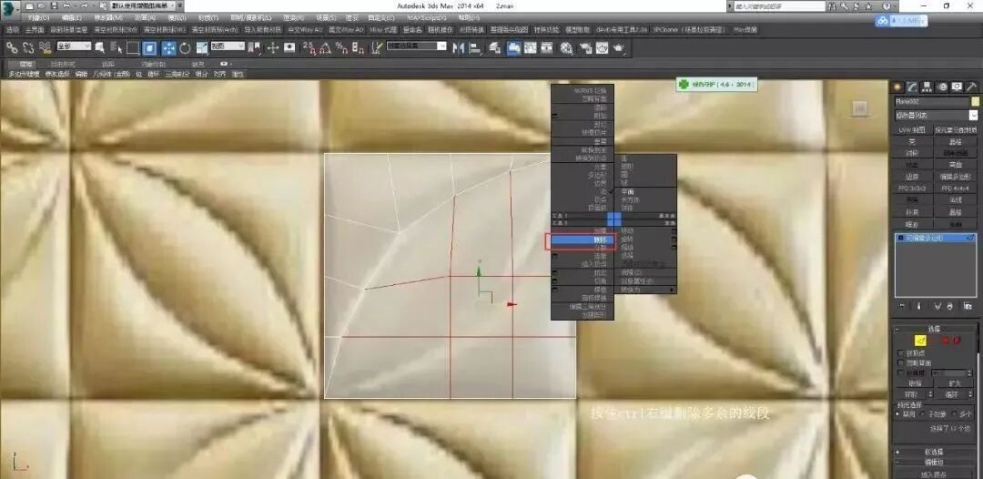Toggle the Angle Snap icon
Screen dimensions: 983x479
coord(325,47)
